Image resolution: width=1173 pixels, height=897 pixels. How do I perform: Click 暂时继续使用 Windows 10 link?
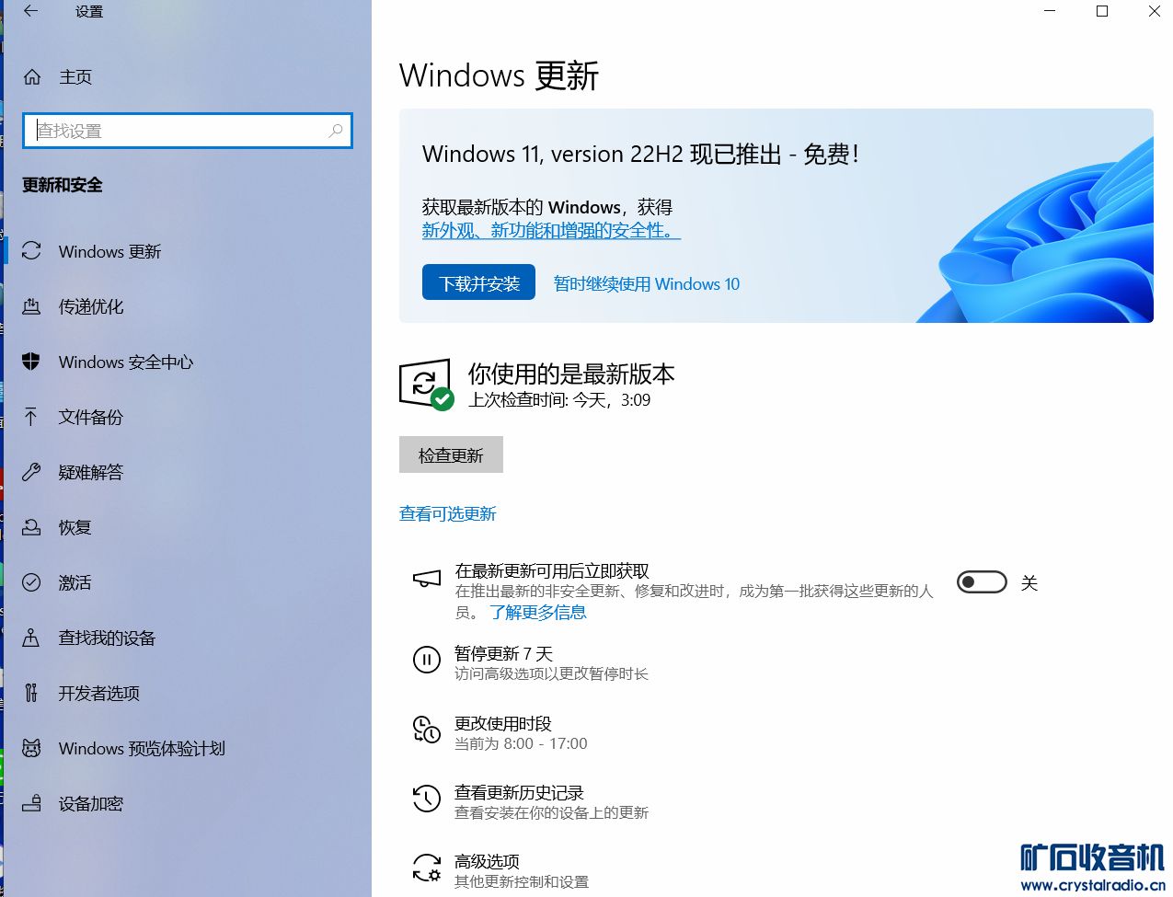(x=647, y=283)
